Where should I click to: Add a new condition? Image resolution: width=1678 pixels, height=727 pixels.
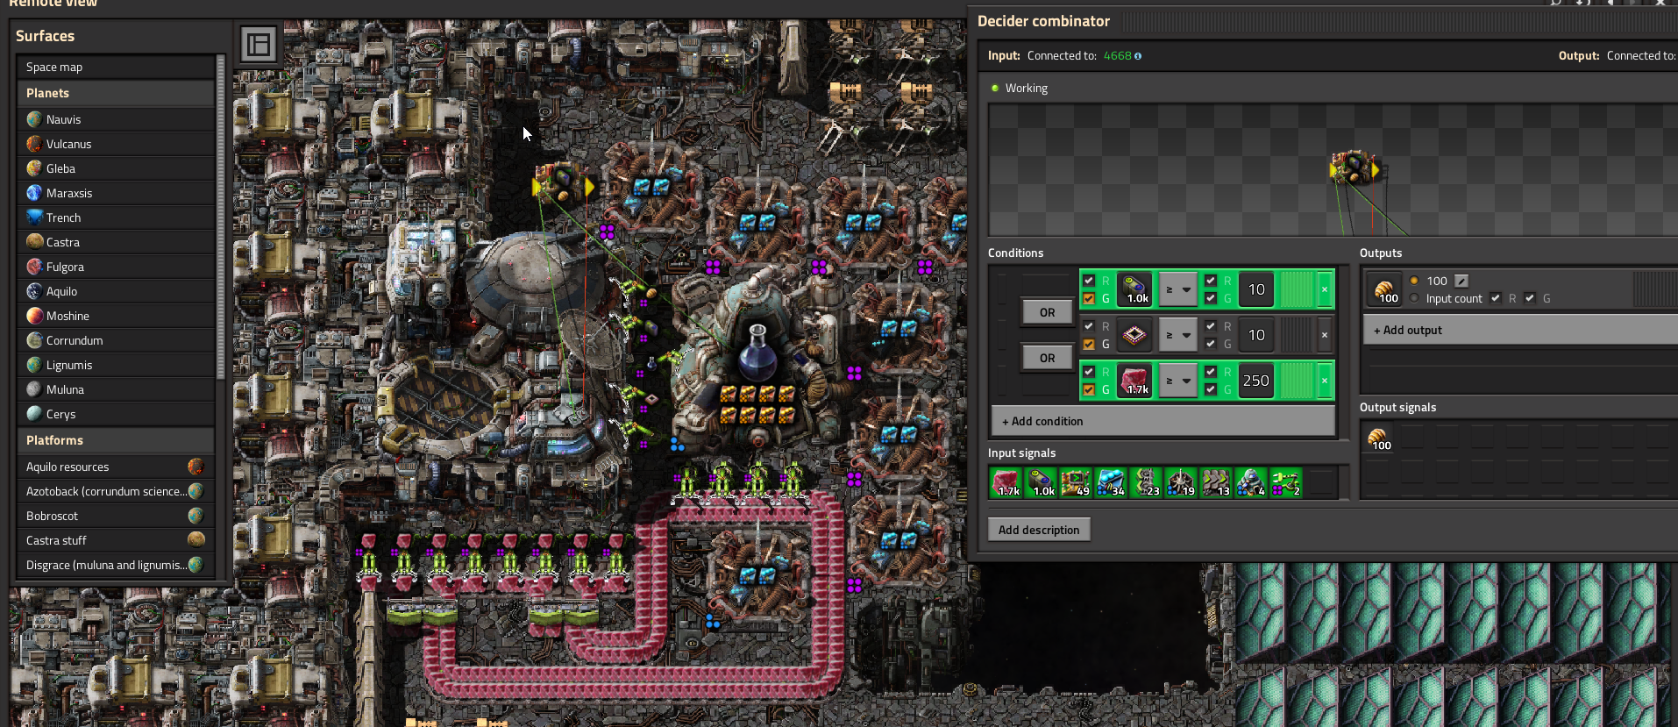(1163, 421)
